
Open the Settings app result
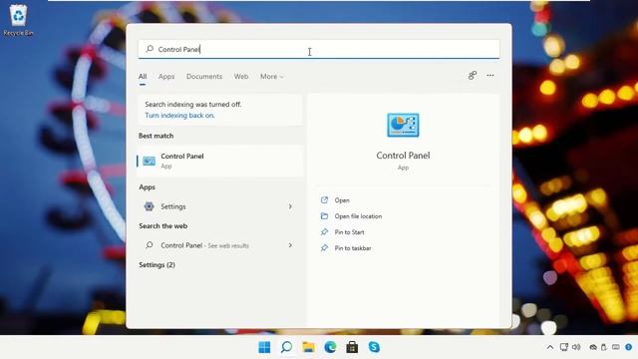point(220,206)
